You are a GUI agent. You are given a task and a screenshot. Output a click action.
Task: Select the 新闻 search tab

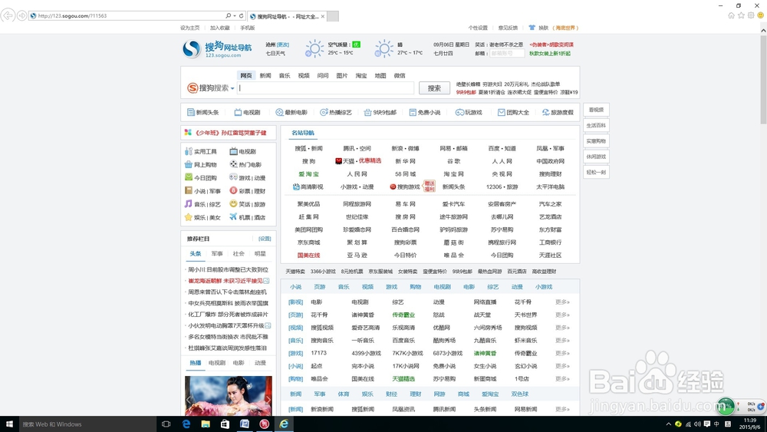click(x=265, y=75)
